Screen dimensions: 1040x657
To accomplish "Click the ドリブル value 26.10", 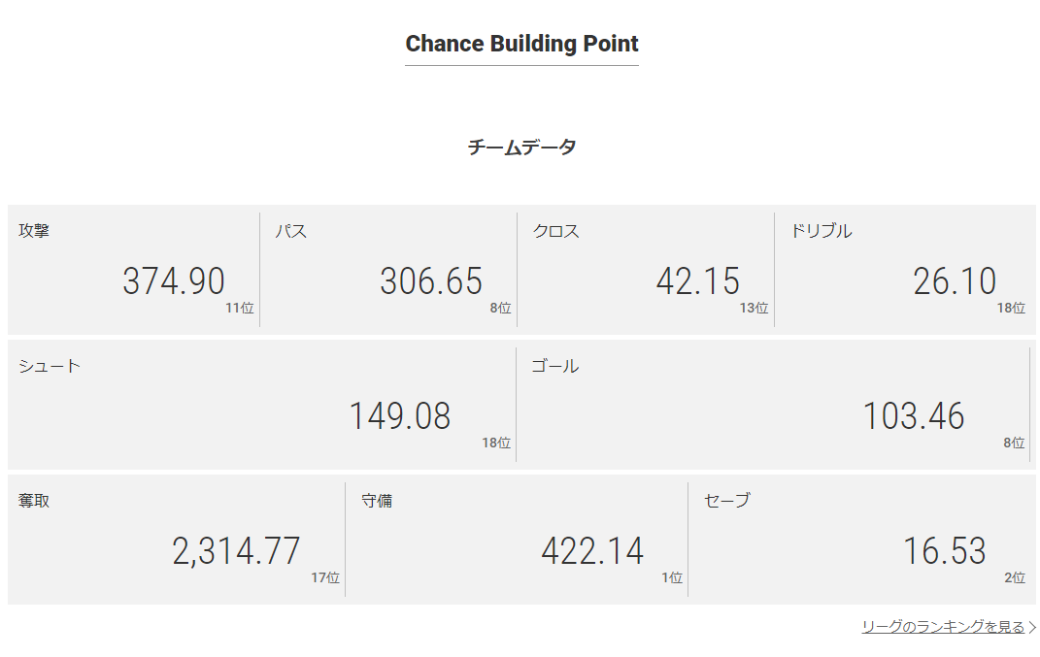I will (x=955, y=281).
